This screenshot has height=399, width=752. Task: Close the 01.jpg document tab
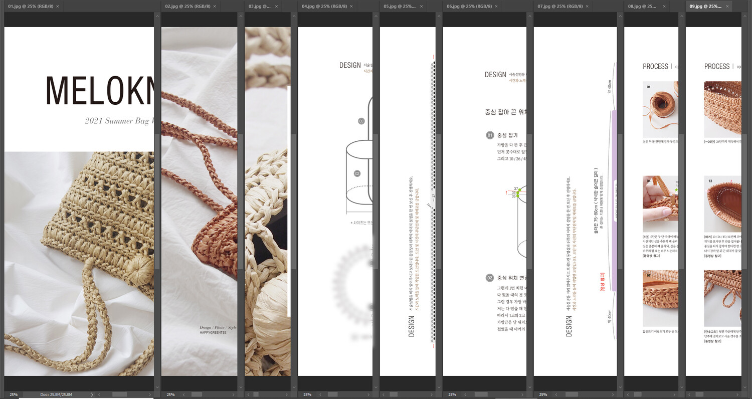57,6
